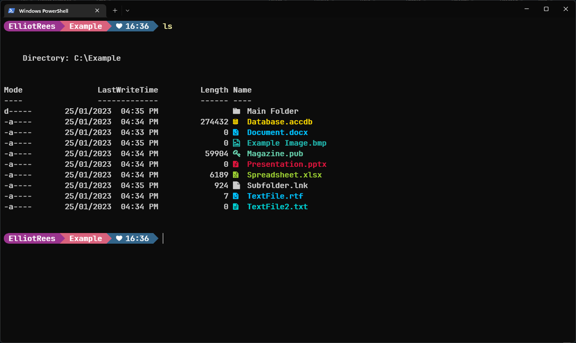Select the Windows PowerShell tab
Screen dimensions: 576x343
tap(56, 10)
